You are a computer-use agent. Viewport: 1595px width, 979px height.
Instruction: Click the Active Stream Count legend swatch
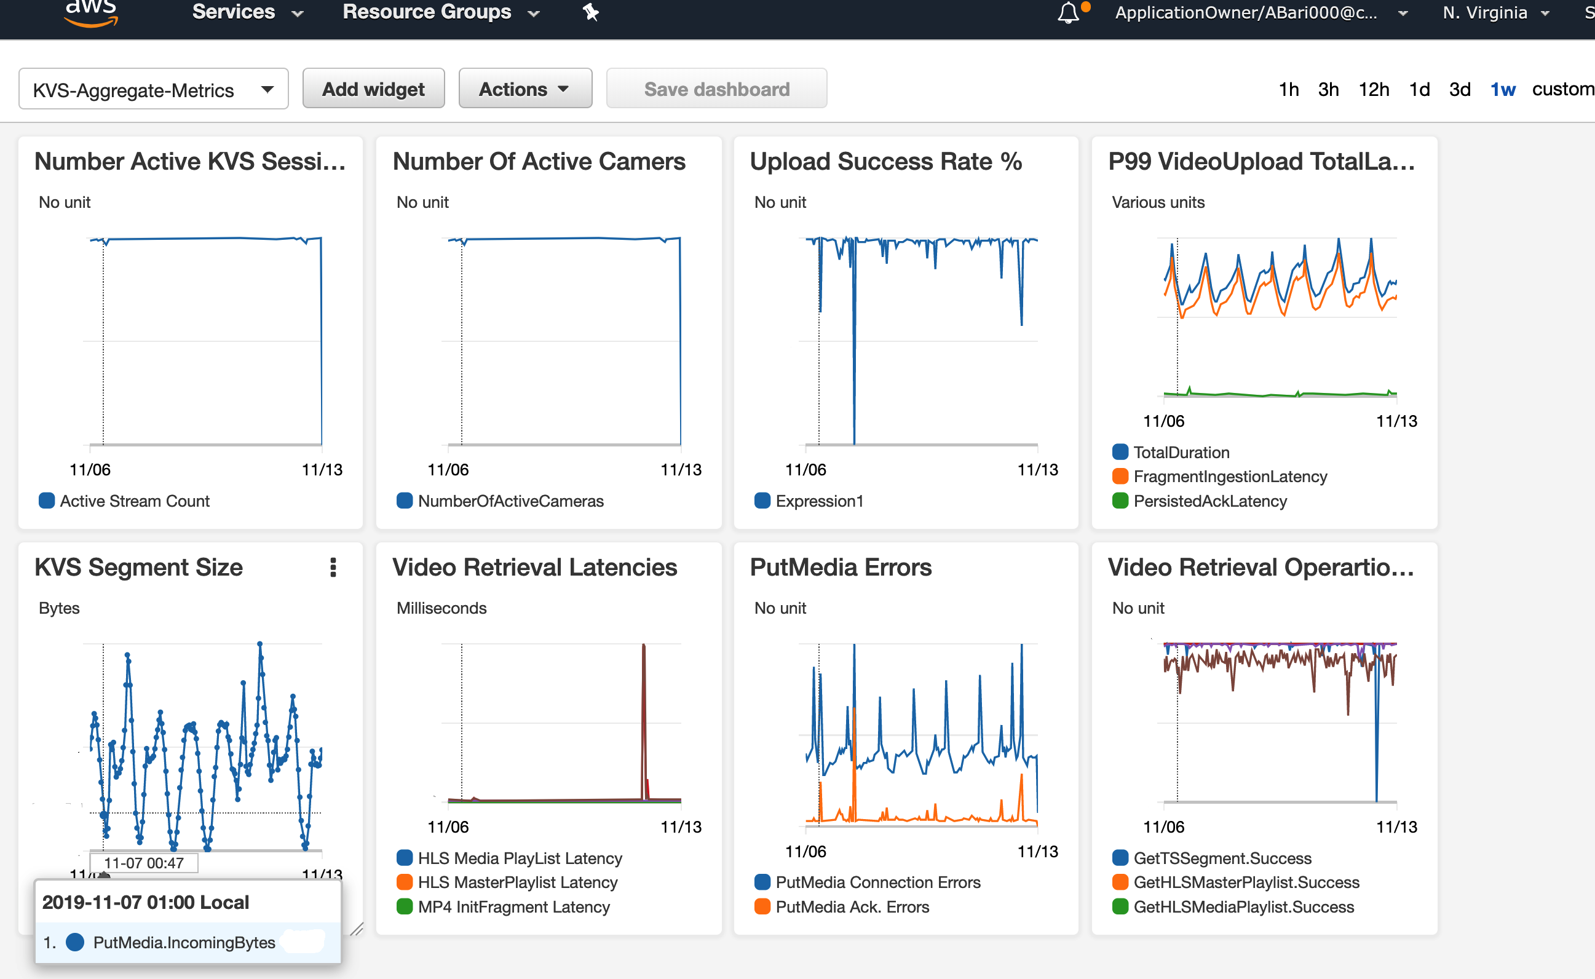[x=47, y=501]
